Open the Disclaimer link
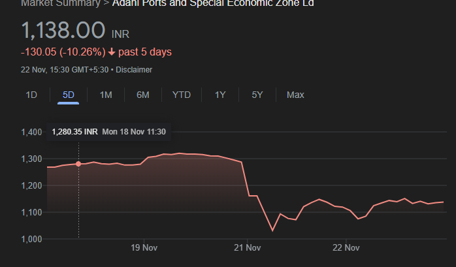This screenshot has height=267, width=456. 134,69
